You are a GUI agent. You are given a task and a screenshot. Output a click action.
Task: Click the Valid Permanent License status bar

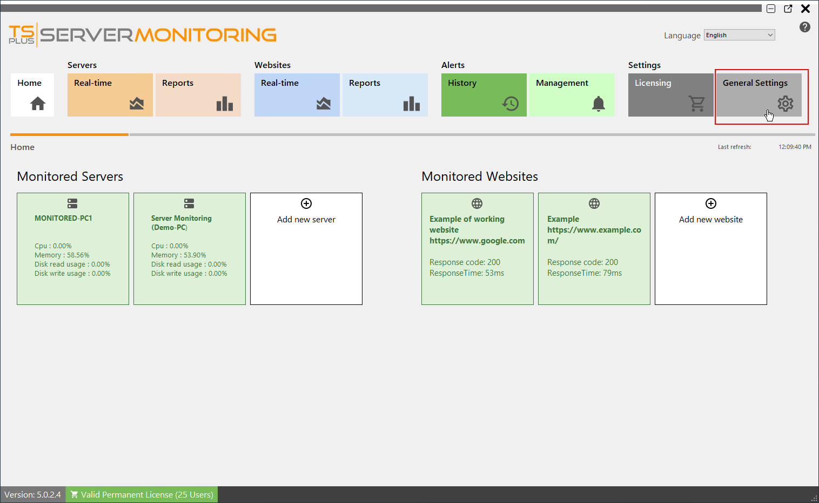click(x=141, y=494)
